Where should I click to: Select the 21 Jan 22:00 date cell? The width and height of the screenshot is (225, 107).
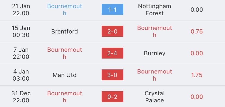[21, 10]
